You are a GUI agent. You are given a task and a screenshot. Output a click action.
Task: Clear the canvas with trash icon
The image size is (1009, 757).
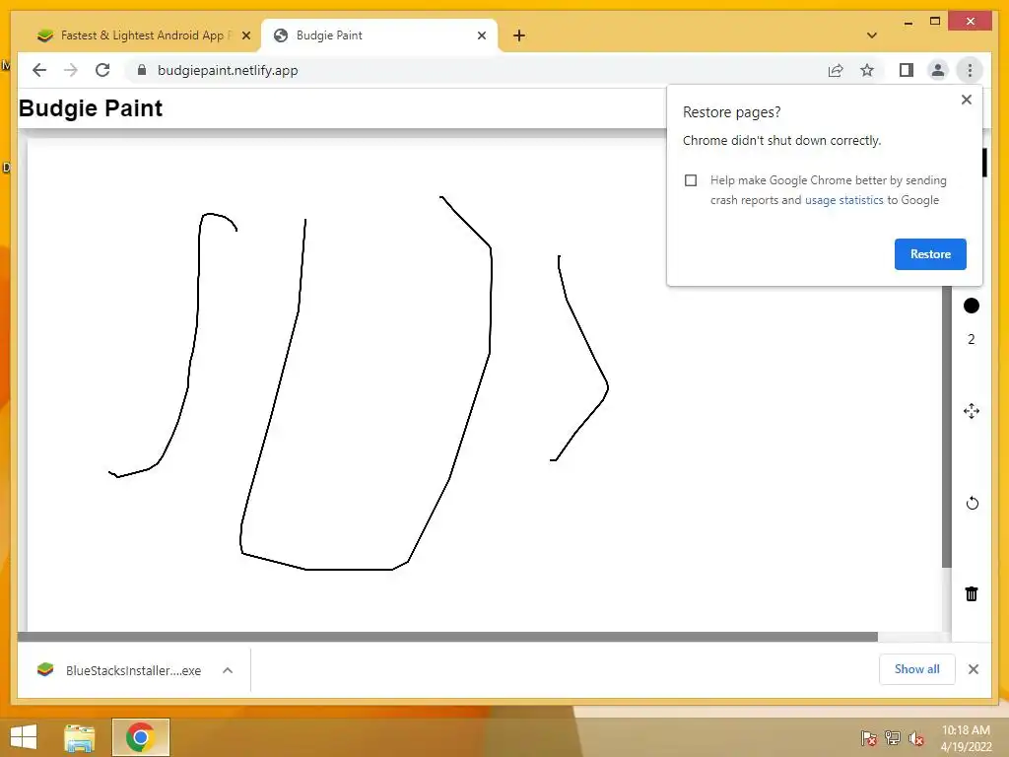coord(971,593)
